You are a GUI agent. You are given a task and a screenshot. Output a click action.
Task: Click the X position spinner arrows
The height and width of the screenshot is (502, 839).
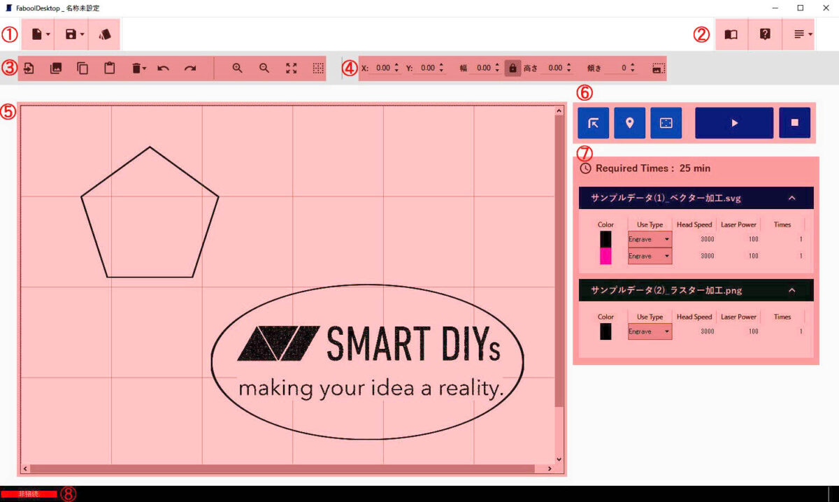tap(396, 69)
